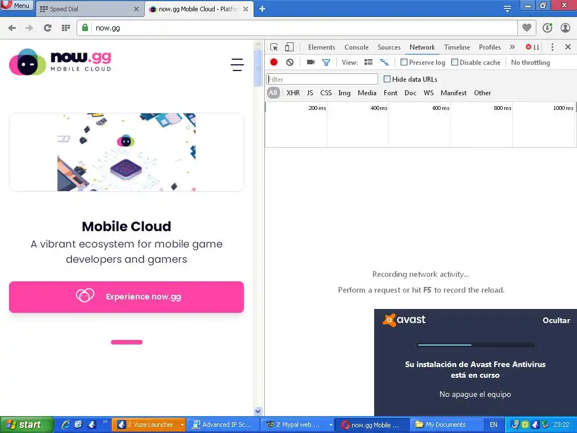577x433 pixels.
Task: Open My Documents from taskbar
Action: 446,425
